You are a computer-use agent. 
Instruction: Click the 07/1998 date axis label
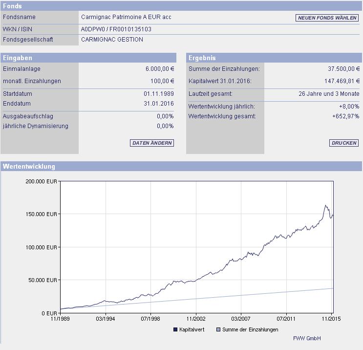150,319
